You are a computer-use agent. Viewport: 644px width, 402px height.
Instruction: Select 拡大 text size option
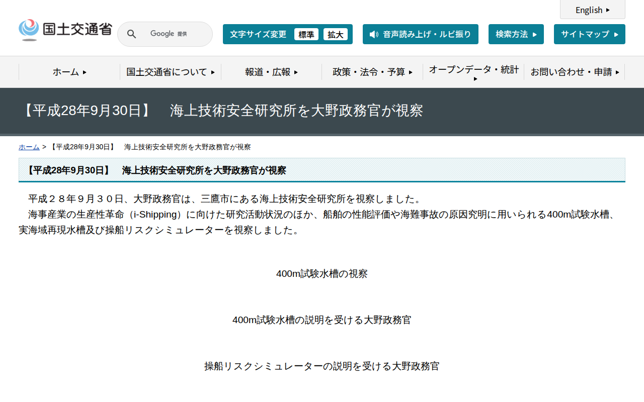[336, 34]
